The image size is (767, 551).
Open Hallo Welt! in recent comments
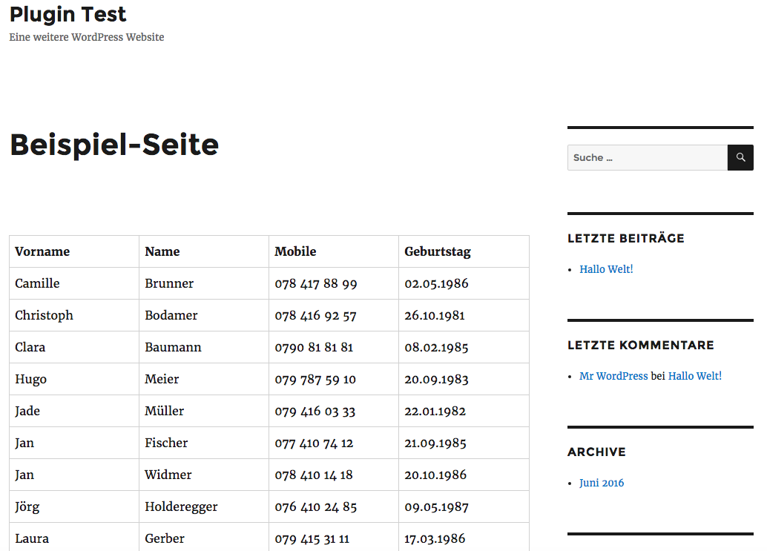(x=694, y=376)
